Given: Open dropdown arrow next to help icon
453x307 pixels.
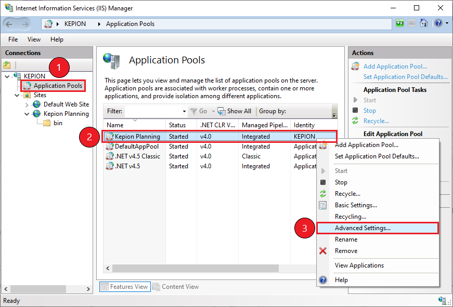Looking at the screenshot, I should pos(447,23).
